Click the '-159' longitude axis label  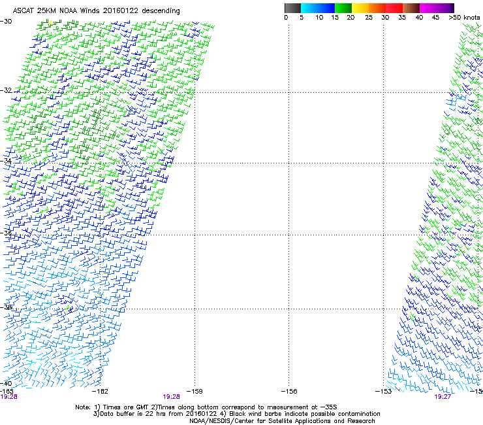pos(195,392)
